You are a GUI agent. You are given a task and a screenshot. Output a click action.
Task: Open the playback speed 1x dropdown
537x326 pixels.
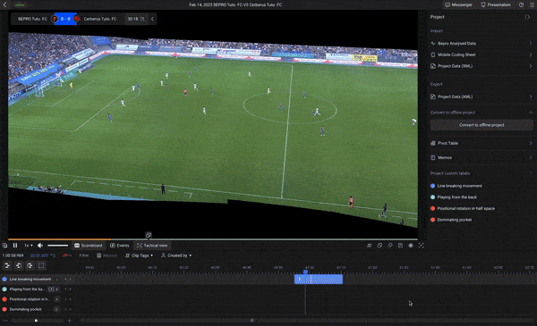pos(28,246)
